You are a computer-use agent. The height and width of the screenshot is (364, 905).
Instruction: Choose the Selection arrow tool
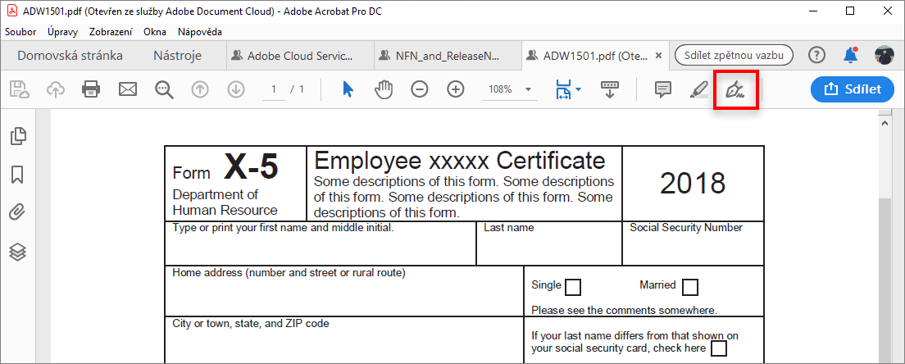pos(348,89)
